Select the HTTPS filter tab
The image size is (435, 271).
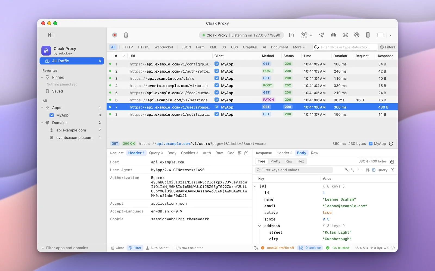point(144,47)
